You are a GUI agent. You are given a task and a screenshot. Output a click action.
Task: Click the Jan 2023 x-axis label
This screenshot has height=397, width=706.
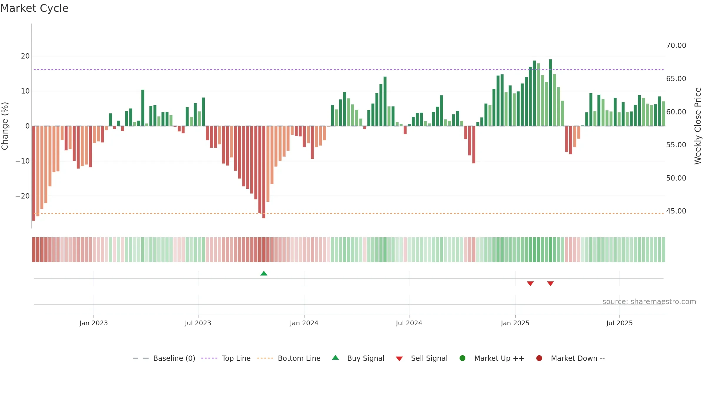[x=94, y=323]
